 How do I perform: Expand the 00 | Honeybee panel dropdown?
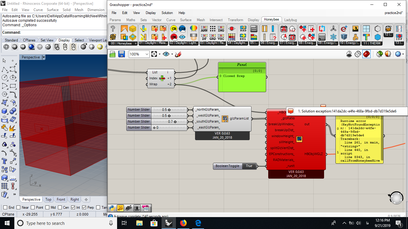136,43
